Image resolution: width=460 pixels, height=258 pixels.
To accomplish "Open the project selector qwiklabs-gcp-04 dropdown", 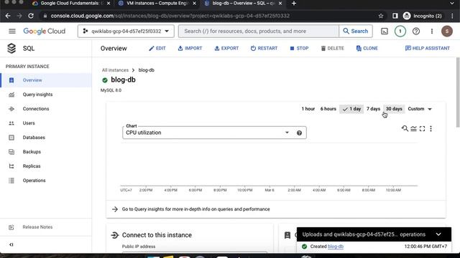I will pyautogui.click(x=126, y=31).
